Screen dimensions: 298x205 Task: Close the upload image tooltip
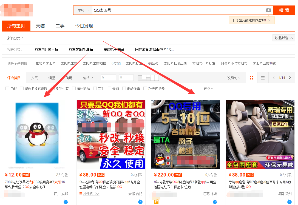(269, 20)
